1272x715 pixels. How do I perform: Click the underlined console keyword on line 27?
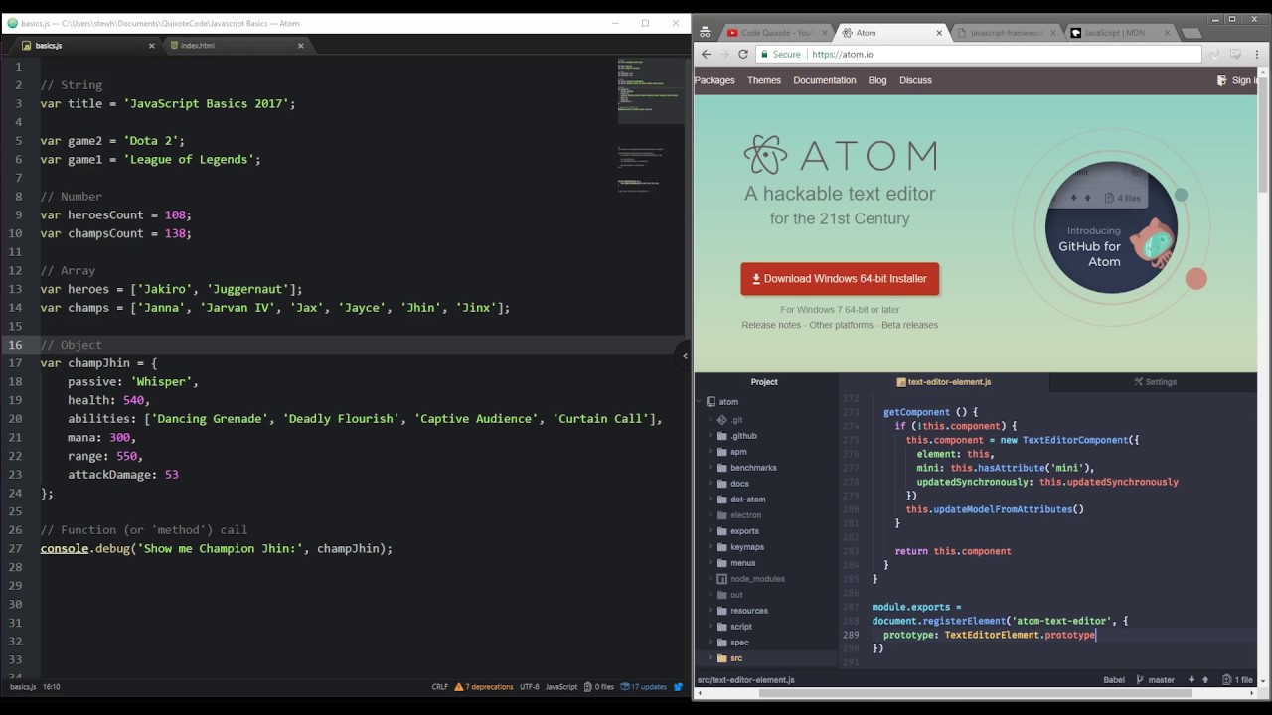point(65,548)
